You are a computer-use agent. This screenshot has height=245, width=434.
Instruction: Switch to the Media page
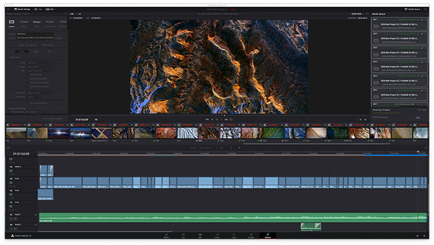click(x=166, y=236)
